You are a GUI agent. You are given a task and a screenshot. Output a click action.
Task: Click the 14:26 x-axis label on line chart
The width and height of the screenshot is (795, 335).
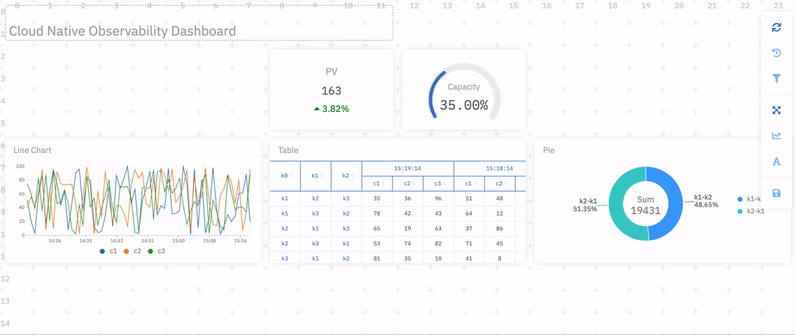(55, 241)
